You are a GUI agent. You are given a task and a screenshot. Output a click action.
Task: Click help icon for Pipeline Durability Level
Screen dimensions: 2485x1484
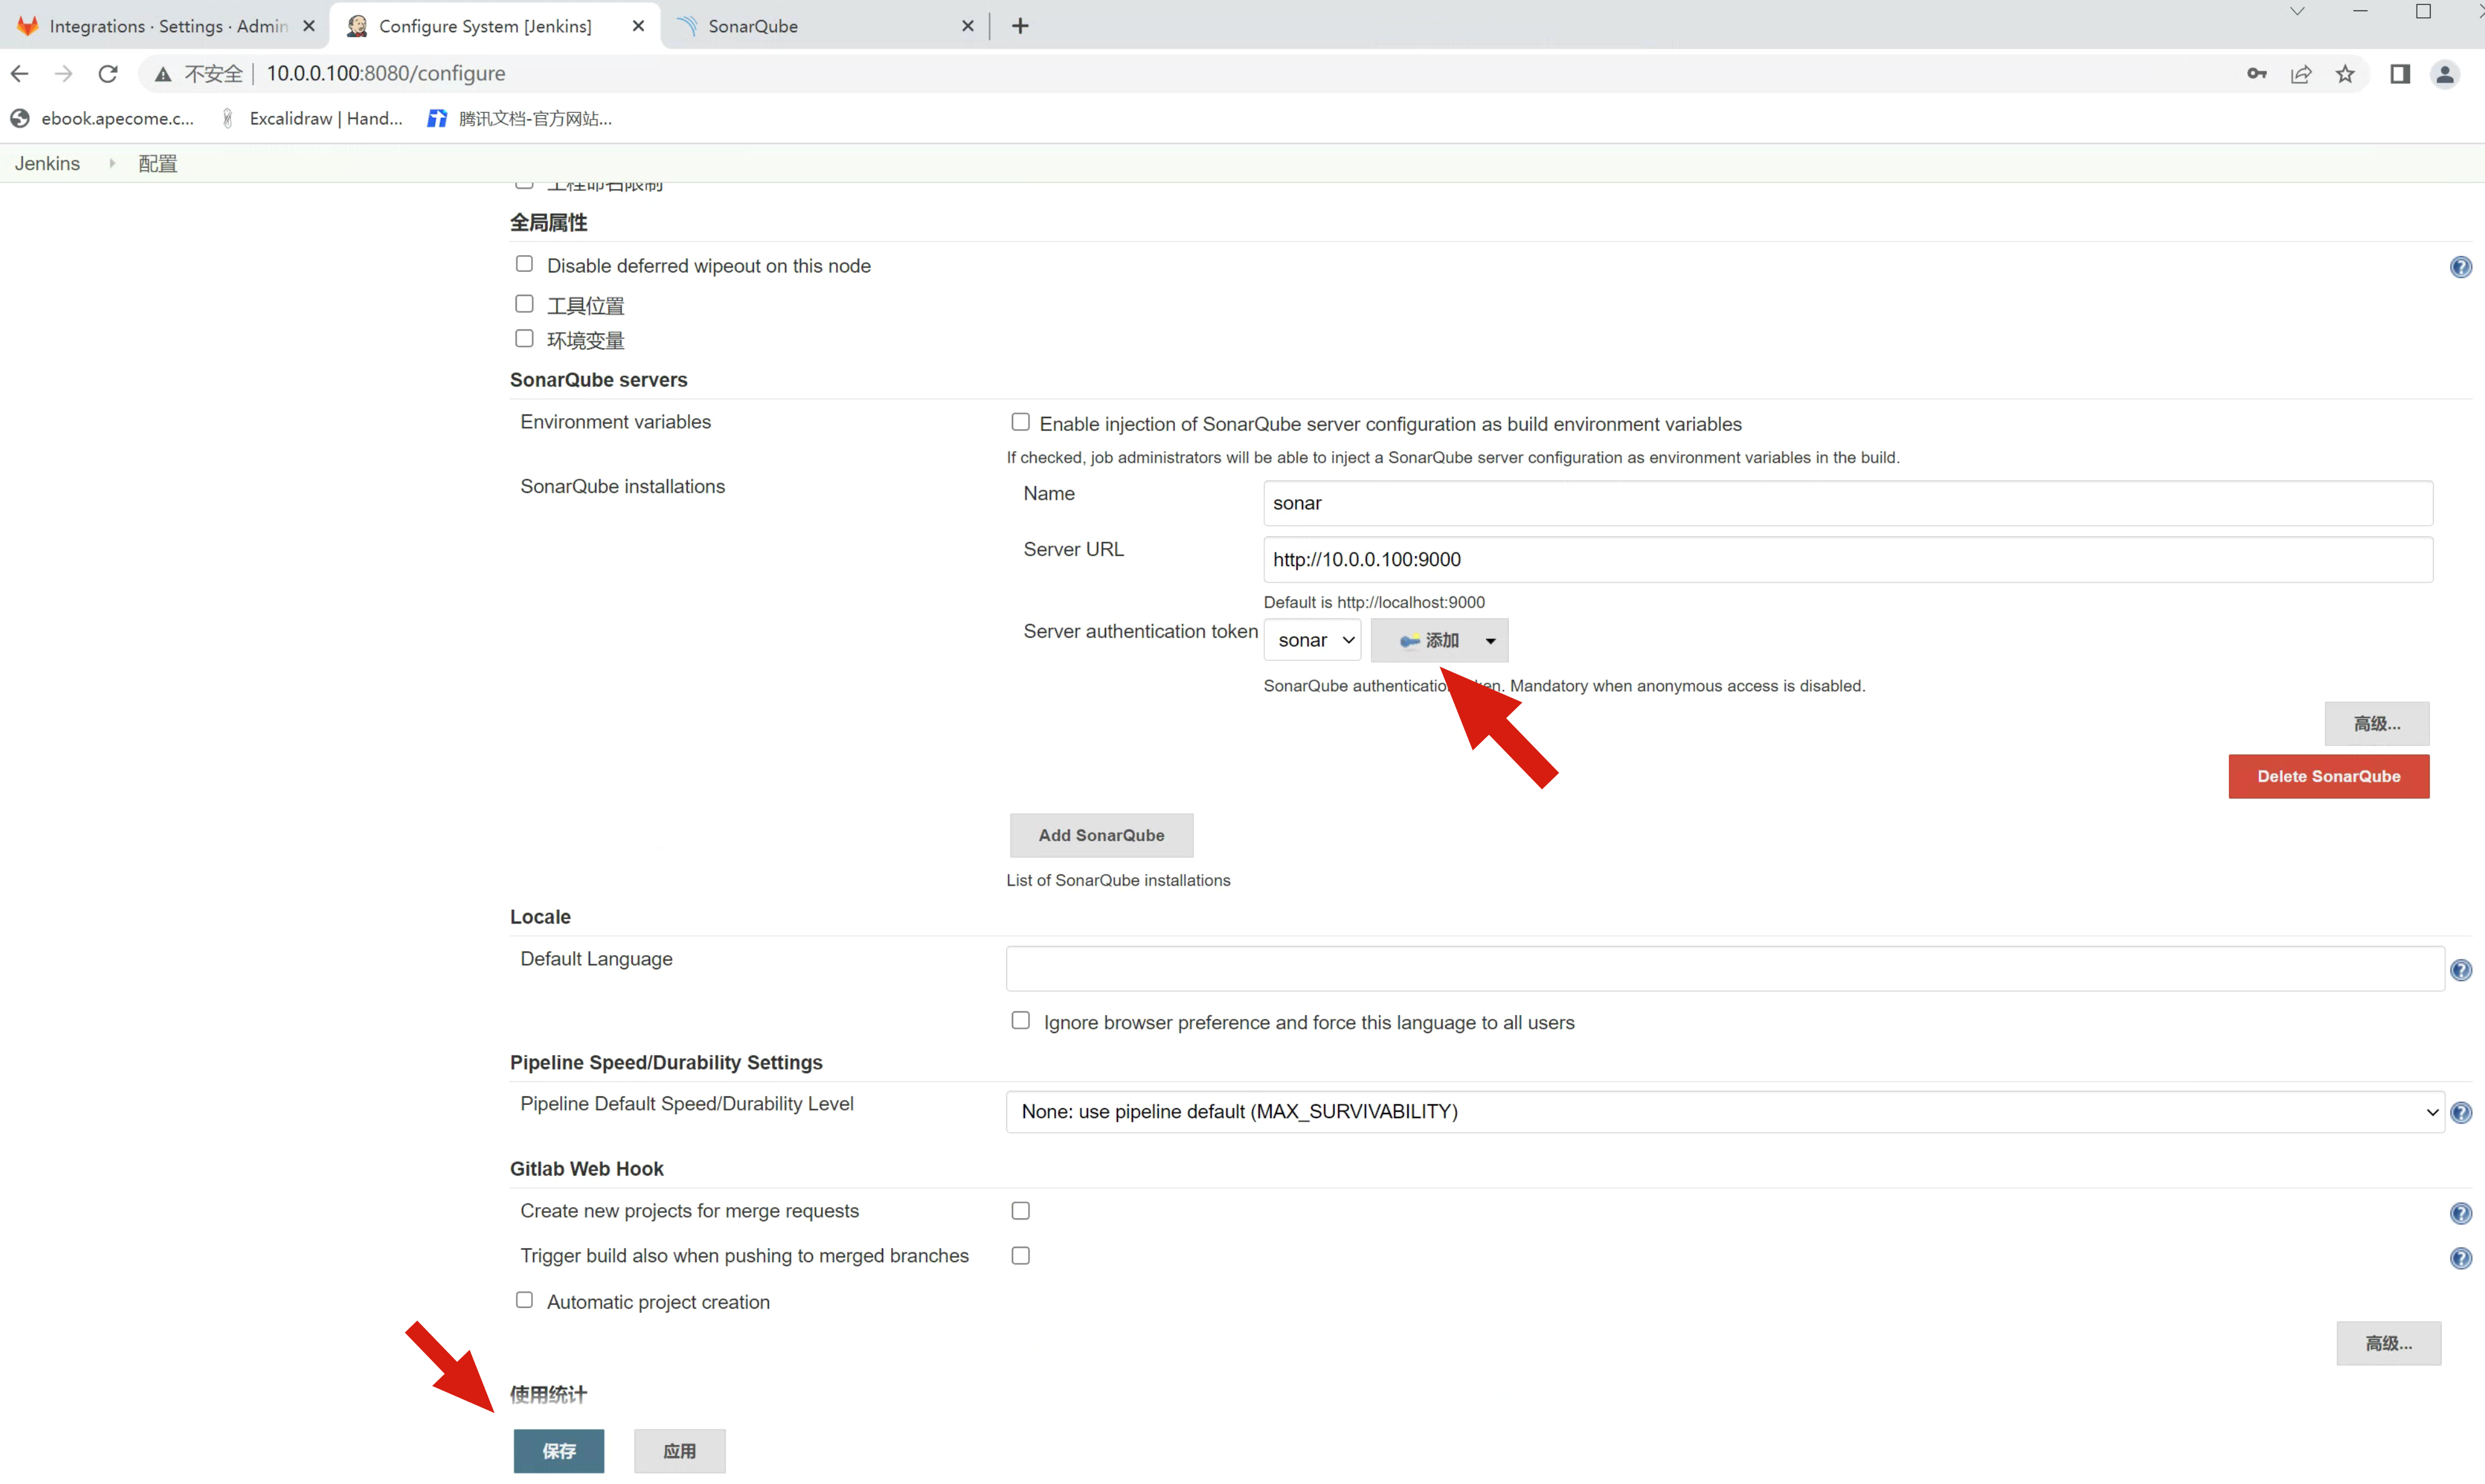2460,1113
